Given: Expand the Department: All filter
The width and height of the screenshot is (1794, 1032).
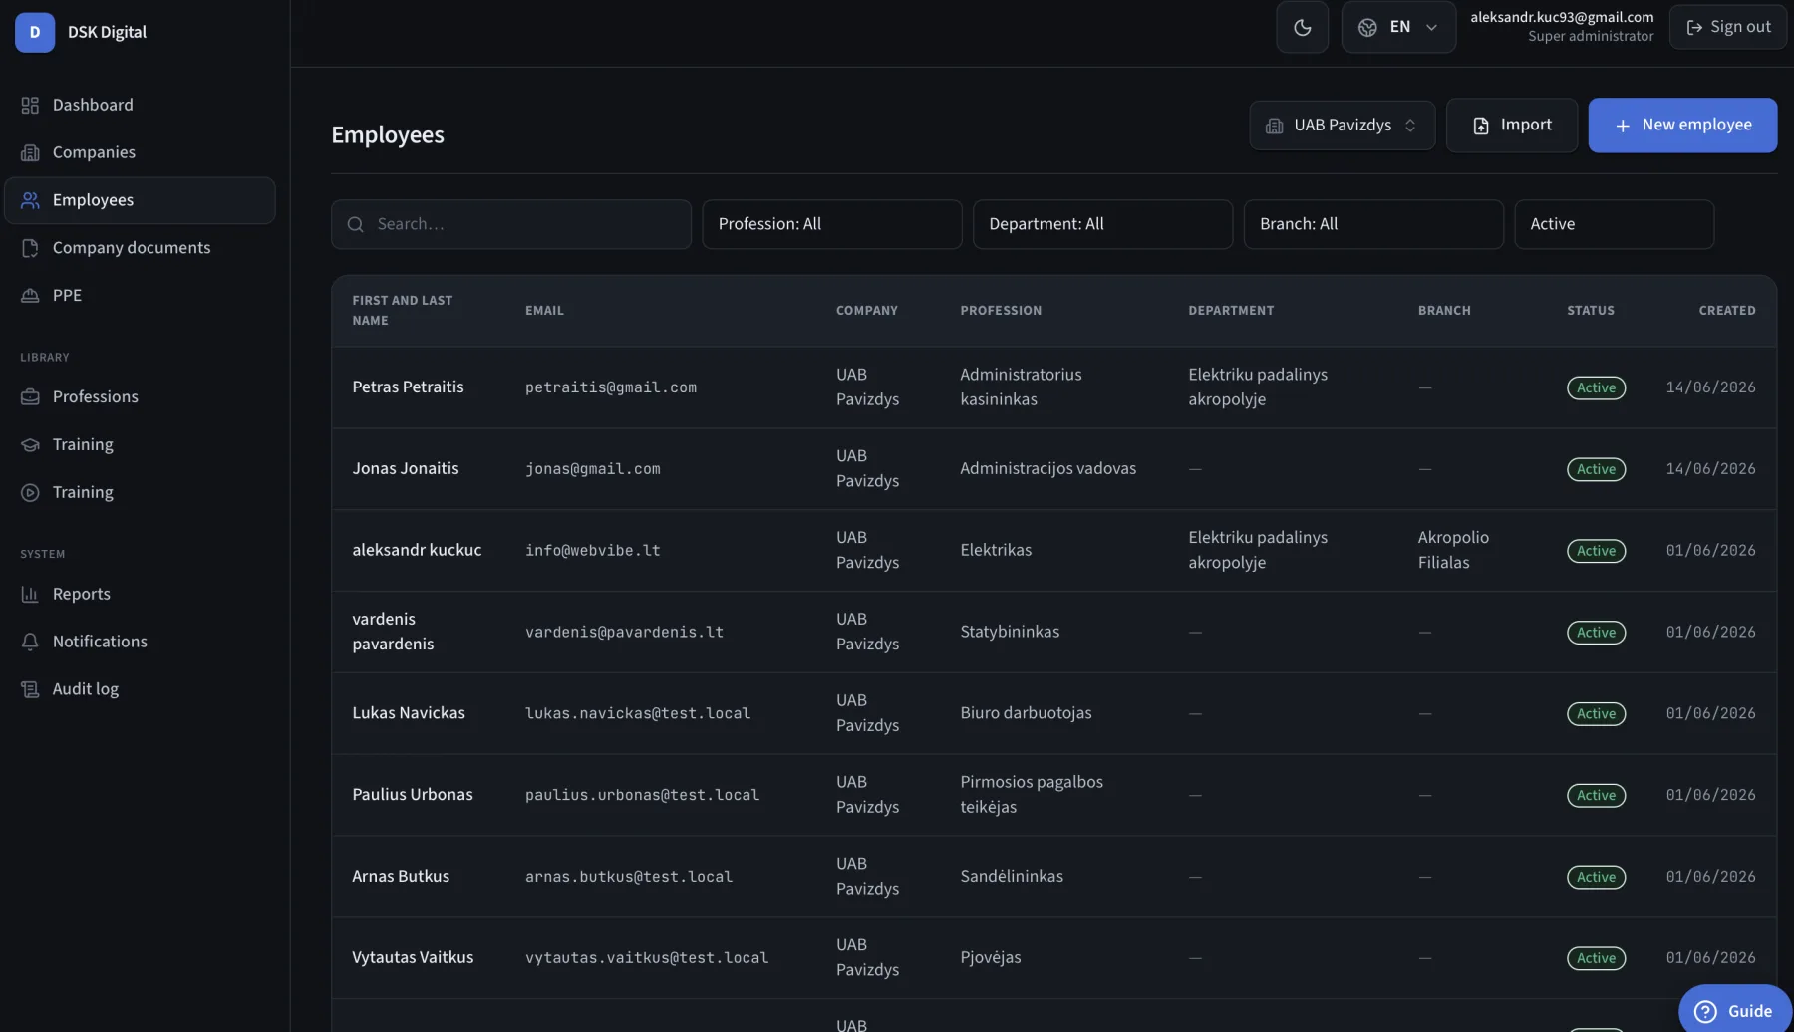Looking at the screenshot, I should pos(1102,224).
